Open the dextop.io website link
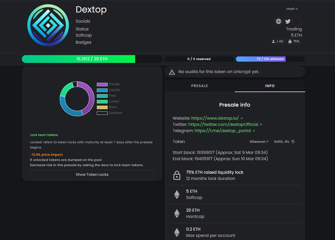335x240 pixels. 217,118
